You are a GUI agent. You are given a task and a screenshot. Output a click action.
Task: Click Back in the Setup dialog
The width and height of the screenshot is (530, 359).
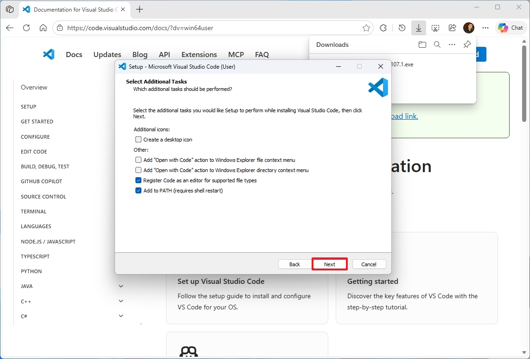point(294,264)
